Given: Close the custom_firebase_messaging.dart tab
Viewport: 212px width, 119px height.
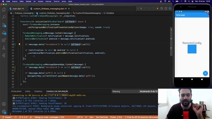Looking at the screenshot, I should tap(69, 9).
